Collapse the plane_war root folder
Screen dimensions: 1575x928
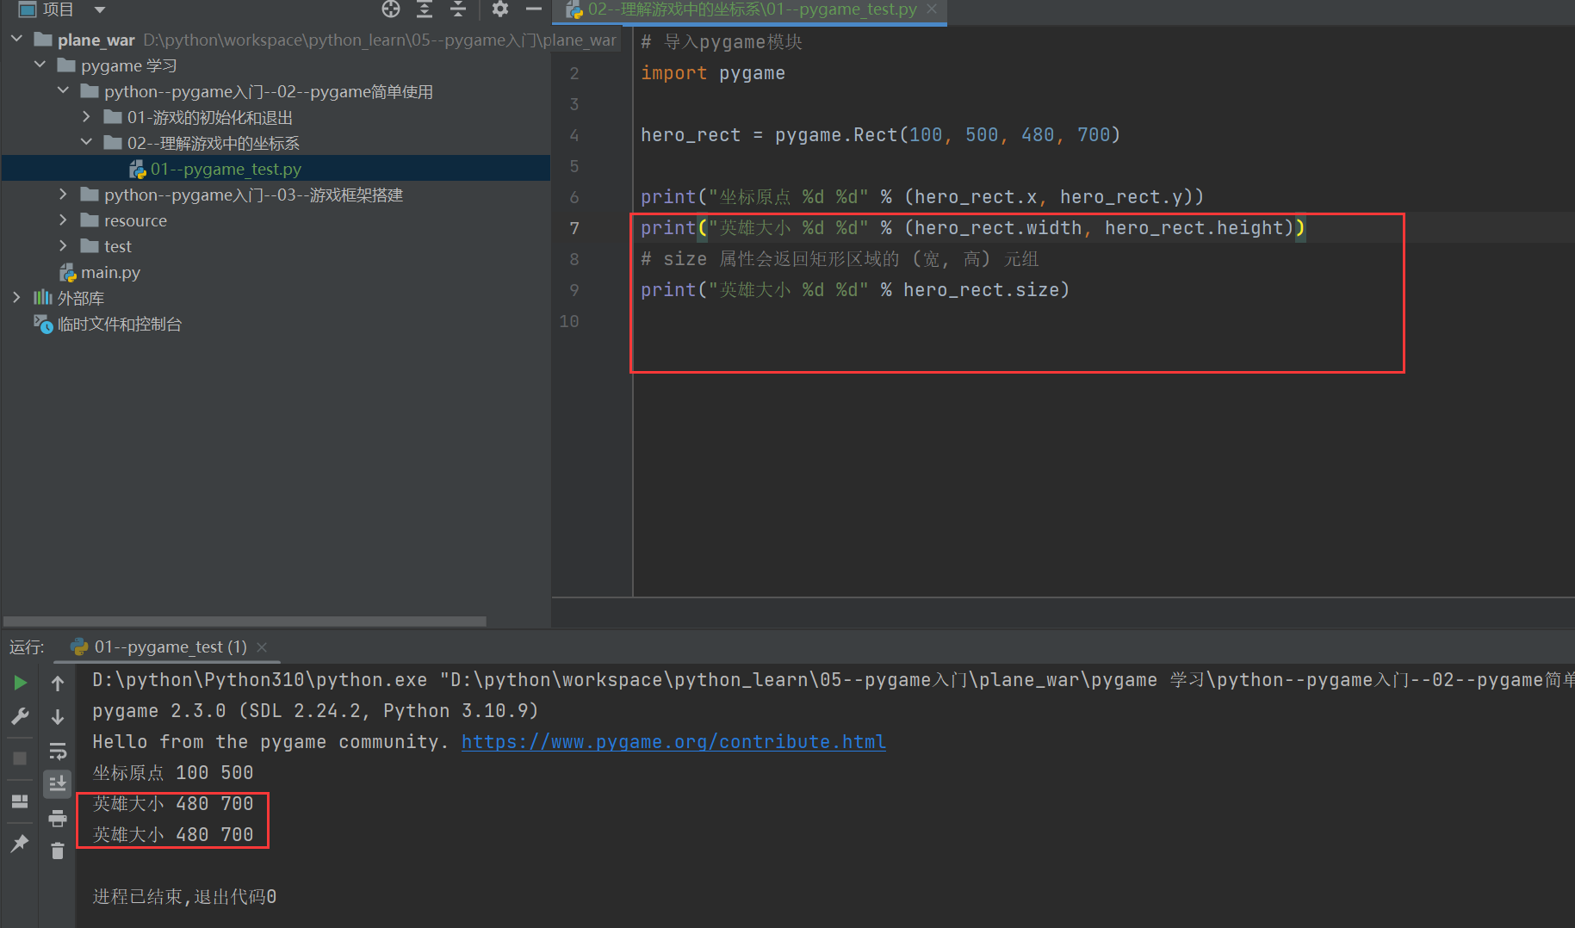pyautogui.click(x=16, y=40)
